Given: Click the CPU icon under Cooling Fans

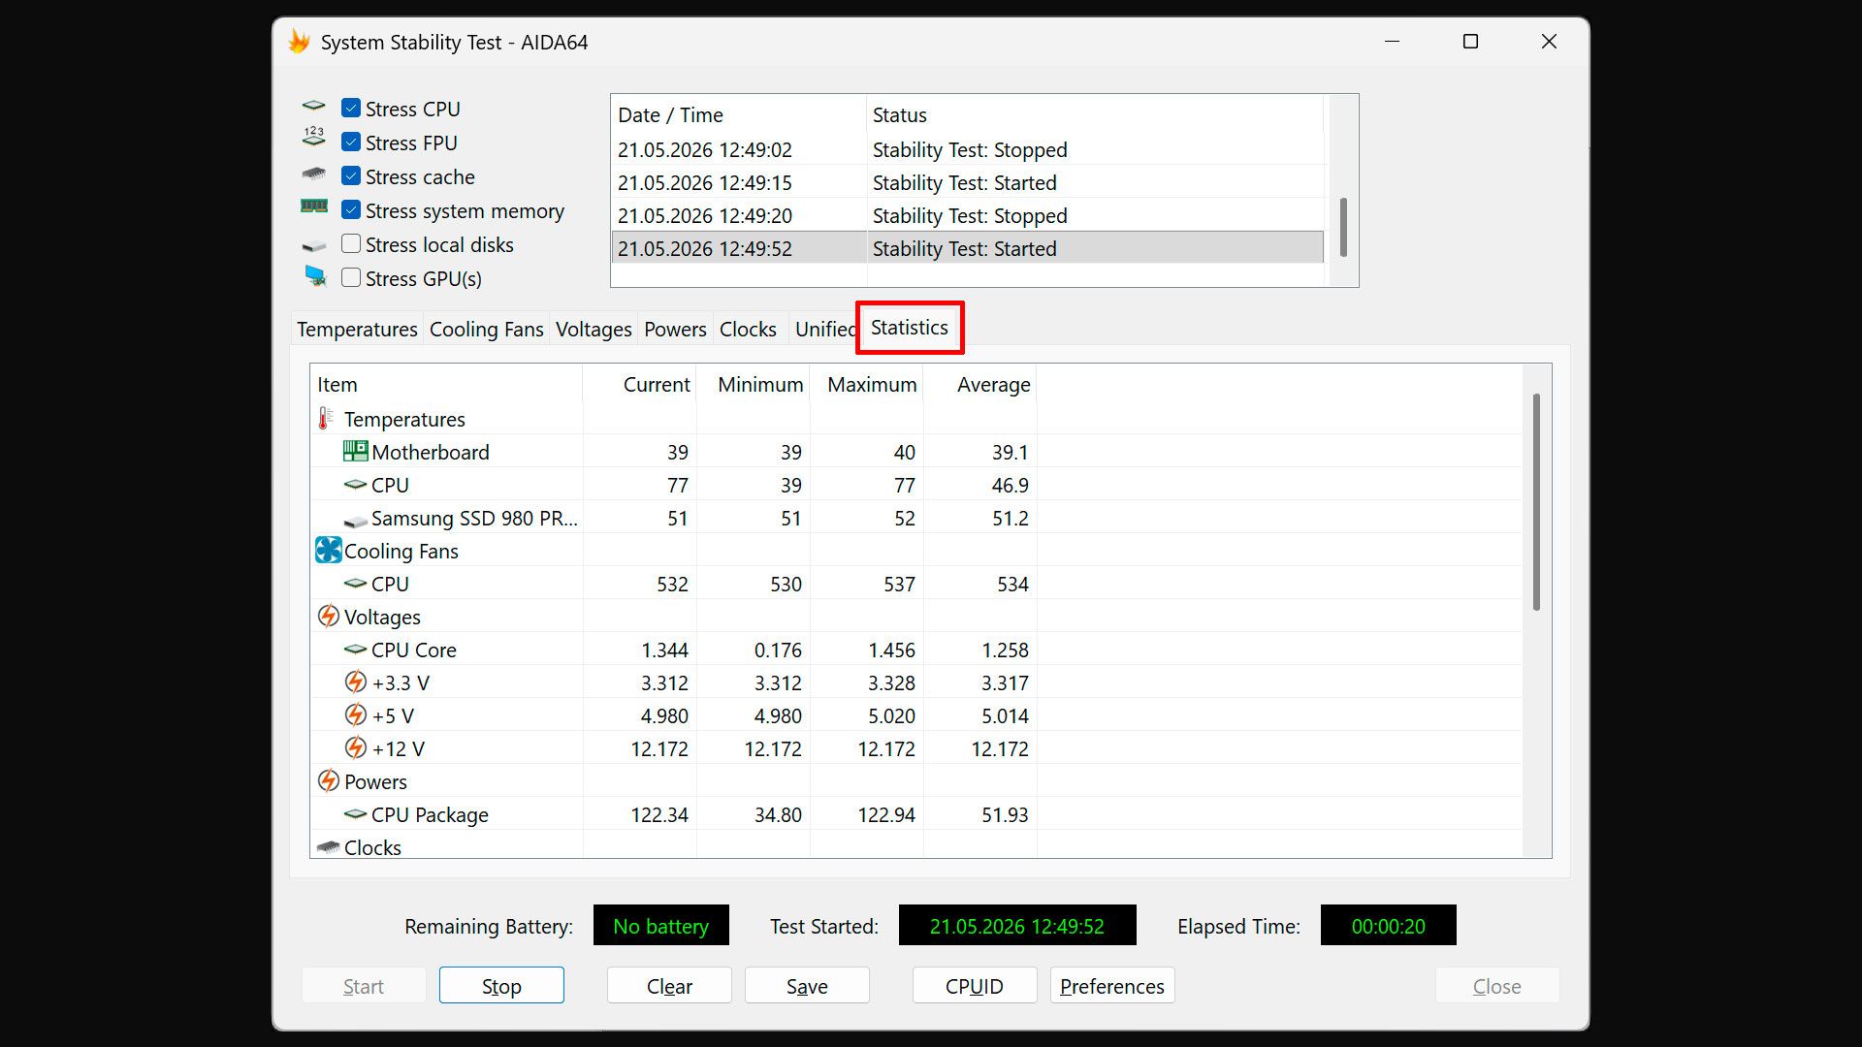Looking at the screenshot, I should pos(355,583).
